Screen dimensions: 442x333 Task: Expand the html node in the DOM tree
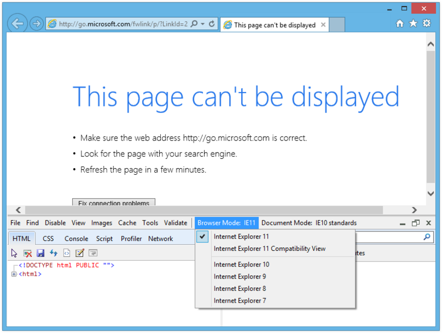point(14,274)
